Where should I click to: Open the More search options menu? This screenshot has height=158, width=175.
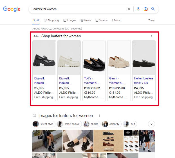(x=116, y=20)
